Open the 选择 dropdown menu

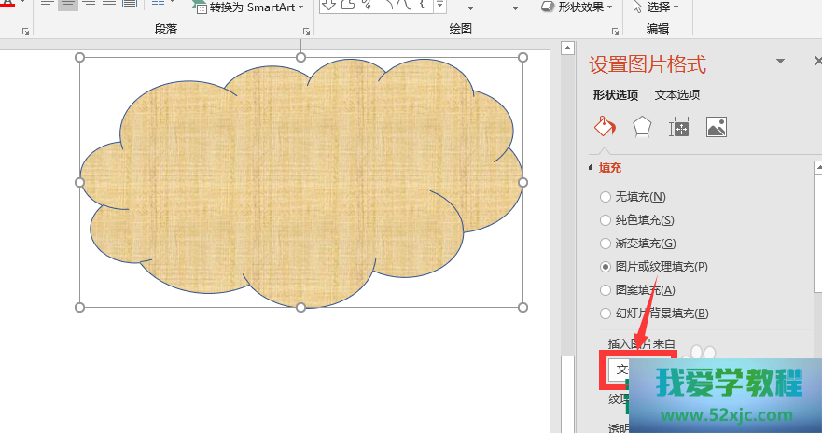tap(656, 7)
